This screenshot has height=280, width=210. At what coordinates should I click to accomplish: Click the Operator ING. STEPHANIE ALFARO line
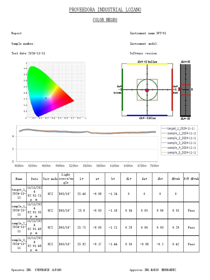(36, 270)
